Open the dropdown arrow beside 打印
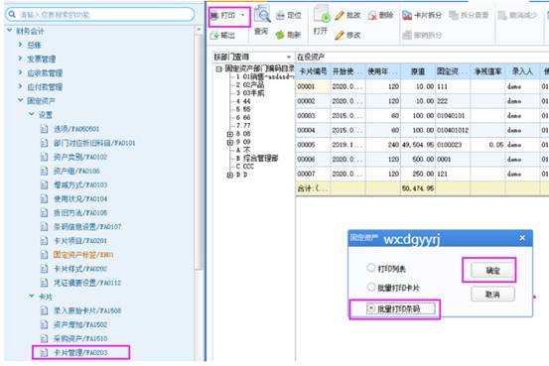 243,15
